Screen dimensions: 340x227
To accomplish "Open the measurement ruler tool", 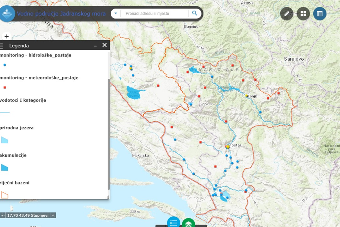I will pyautogui.click(x=287, y=14).
